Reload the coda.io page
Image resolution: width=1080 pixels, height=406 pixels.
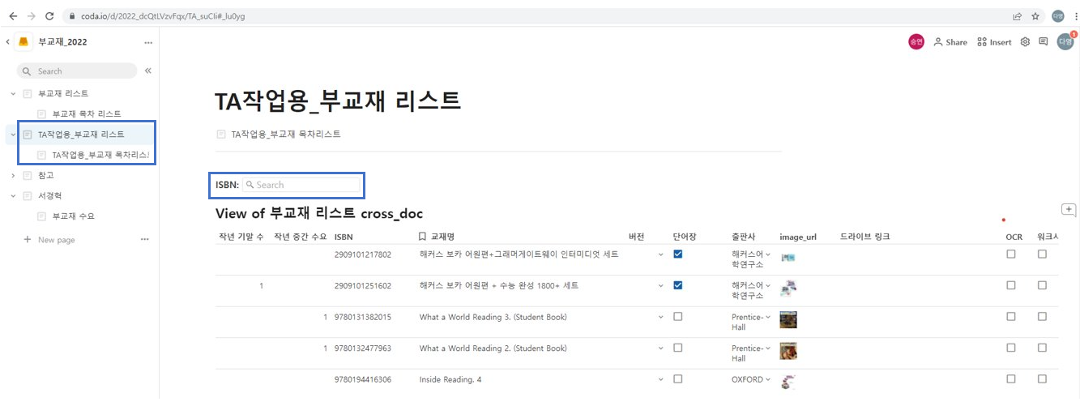pos(49,15)
